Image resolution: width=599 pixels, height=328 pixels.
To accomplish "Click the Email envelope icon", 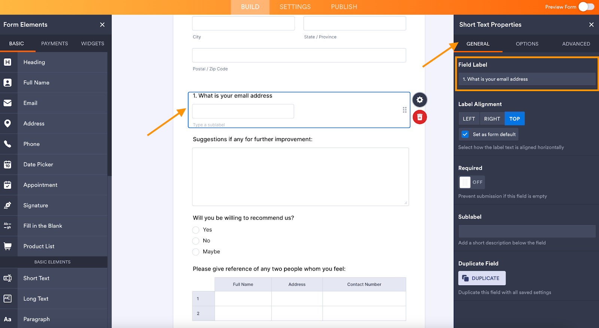I will pos(7,103).
